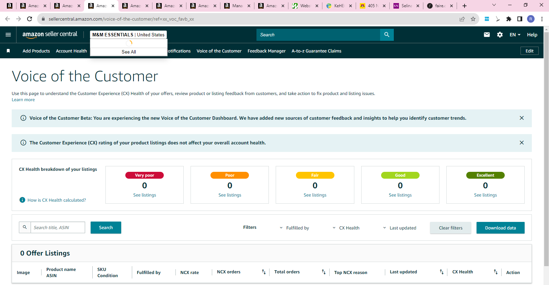Open A-to-z Guarantee Claims menu item
Image resolution: width=549 pixels, height=285 pixels.
tap(316, 51)
